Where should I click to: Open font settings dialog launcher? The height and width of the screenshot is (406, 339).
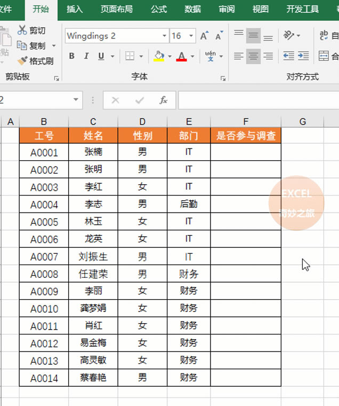[x=223, y=79]
